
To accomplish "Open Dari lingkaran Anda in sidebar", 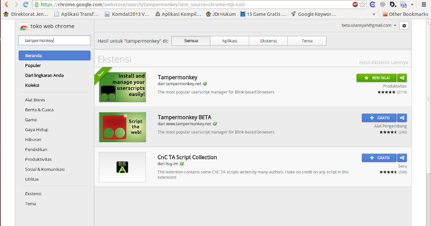I will [44, 75].
